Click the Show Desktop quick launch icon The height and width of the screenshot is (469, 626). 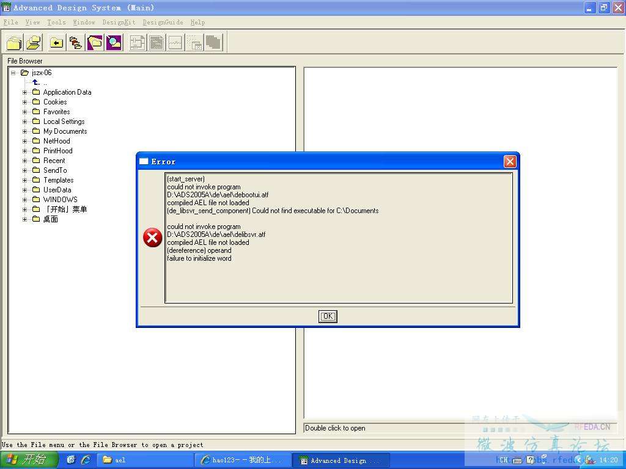(71, 460)
